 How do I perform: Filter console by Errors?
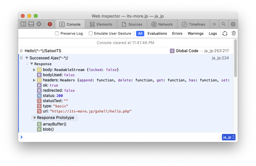(177, 33)
